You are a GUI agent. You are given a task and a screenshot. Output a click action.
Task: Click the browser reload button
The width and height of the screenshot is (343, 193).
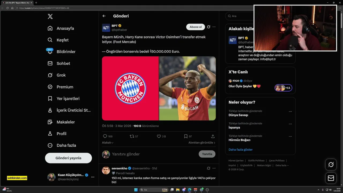tap(8, 8)
